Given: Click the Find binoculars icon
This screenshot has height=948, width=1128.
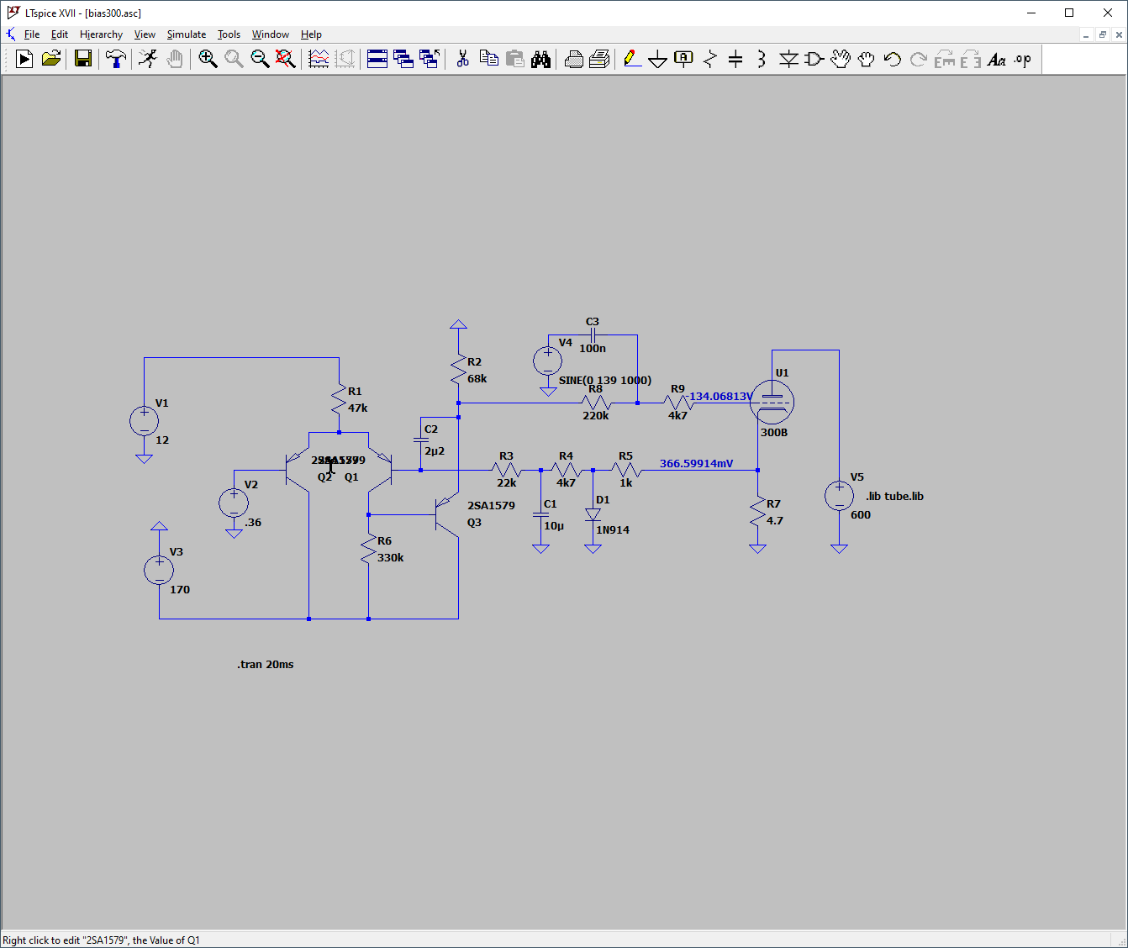Looking at the screenshot, I should (x=540, y=59).
